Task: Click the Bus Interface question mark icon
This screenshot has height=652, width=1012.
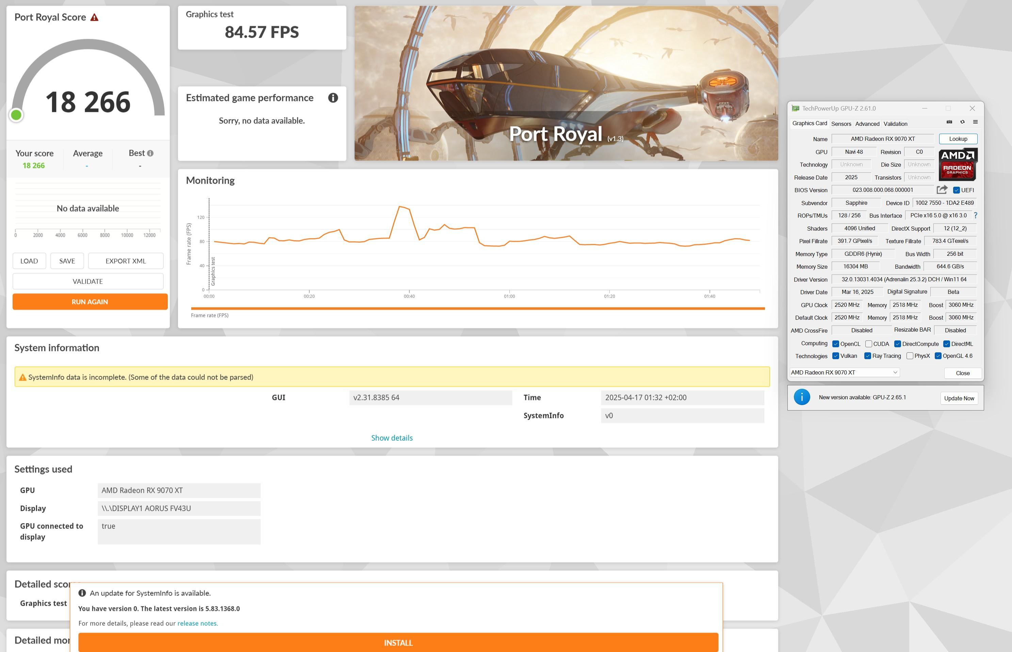Action: [x=976, y=215]
